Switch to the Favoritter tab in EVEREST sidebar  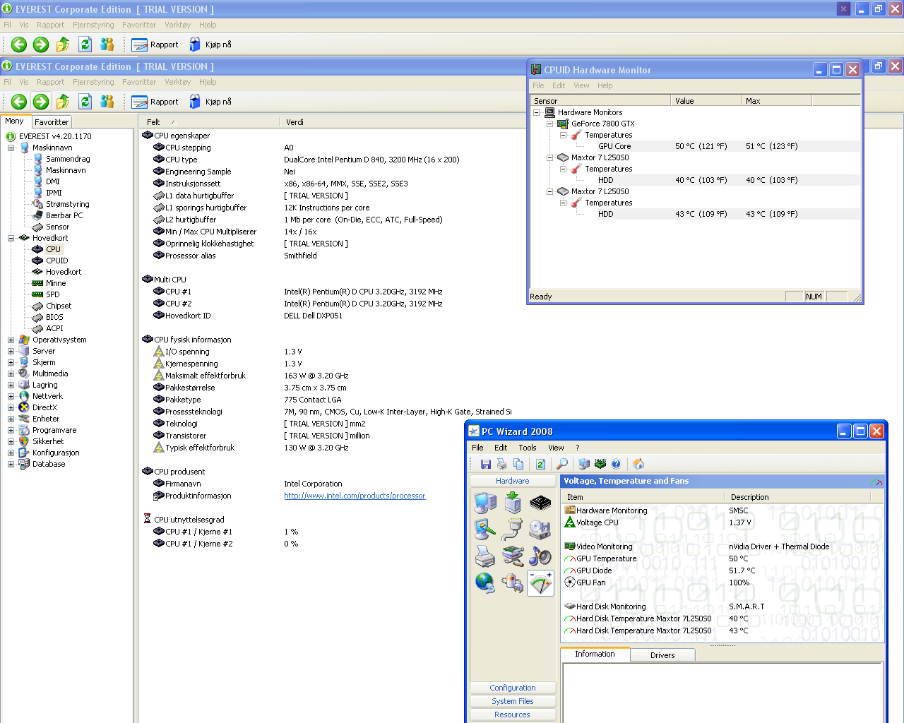[52, 122]
